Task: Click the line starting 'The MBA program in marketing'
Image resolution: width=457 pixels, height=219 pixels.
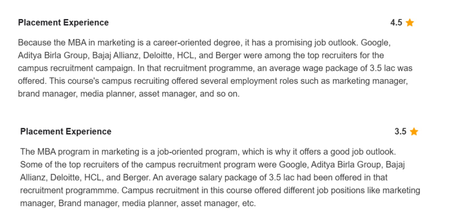Action: pyautogui.click(x=208, y=152)
